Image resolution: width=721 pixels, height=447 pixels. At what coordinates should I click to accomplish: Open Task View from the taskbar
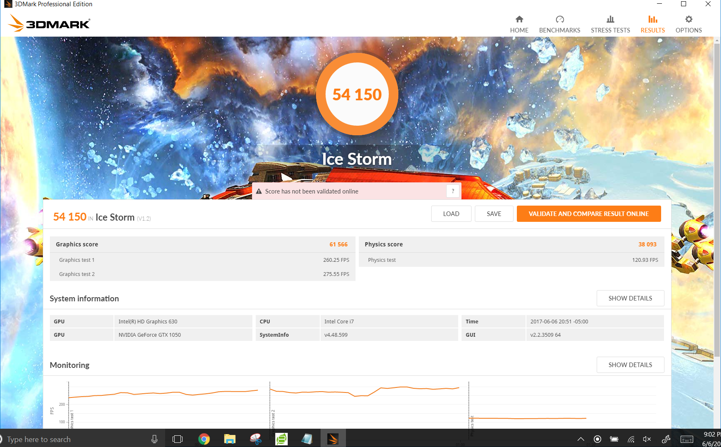178,439
